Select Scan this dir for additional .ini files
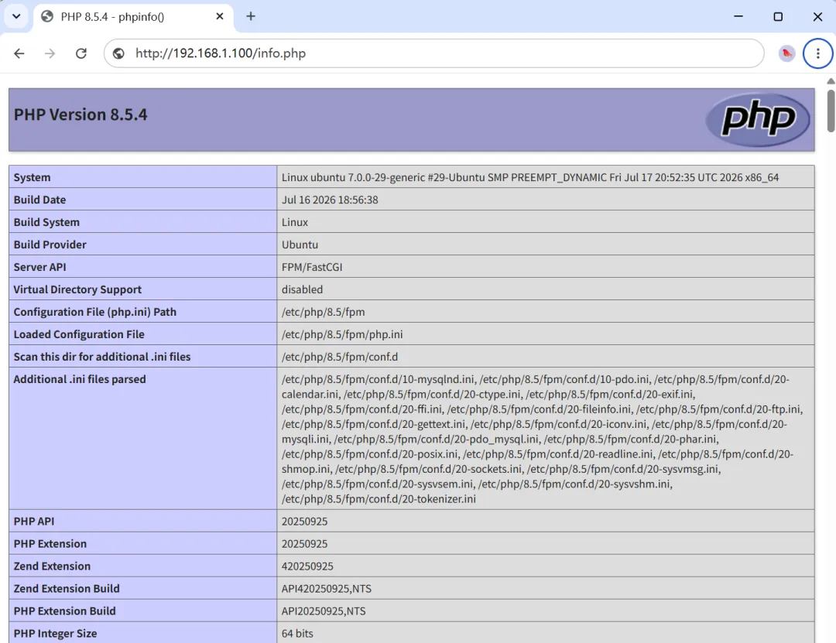Image resolution: width=836 pixels, height=643 pixels. (x=102, y=356)
